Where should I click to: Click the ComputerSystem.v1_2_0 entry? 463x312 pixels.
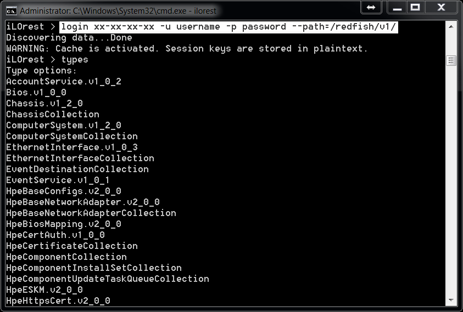click(x=64, y=126)
